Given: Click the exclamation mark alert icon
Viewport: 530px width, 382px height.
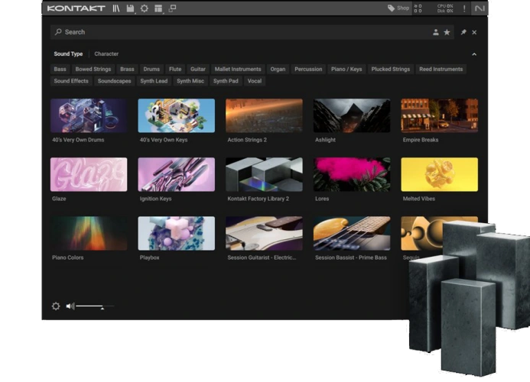Looking at the screenshot, I should click(463, 8).
